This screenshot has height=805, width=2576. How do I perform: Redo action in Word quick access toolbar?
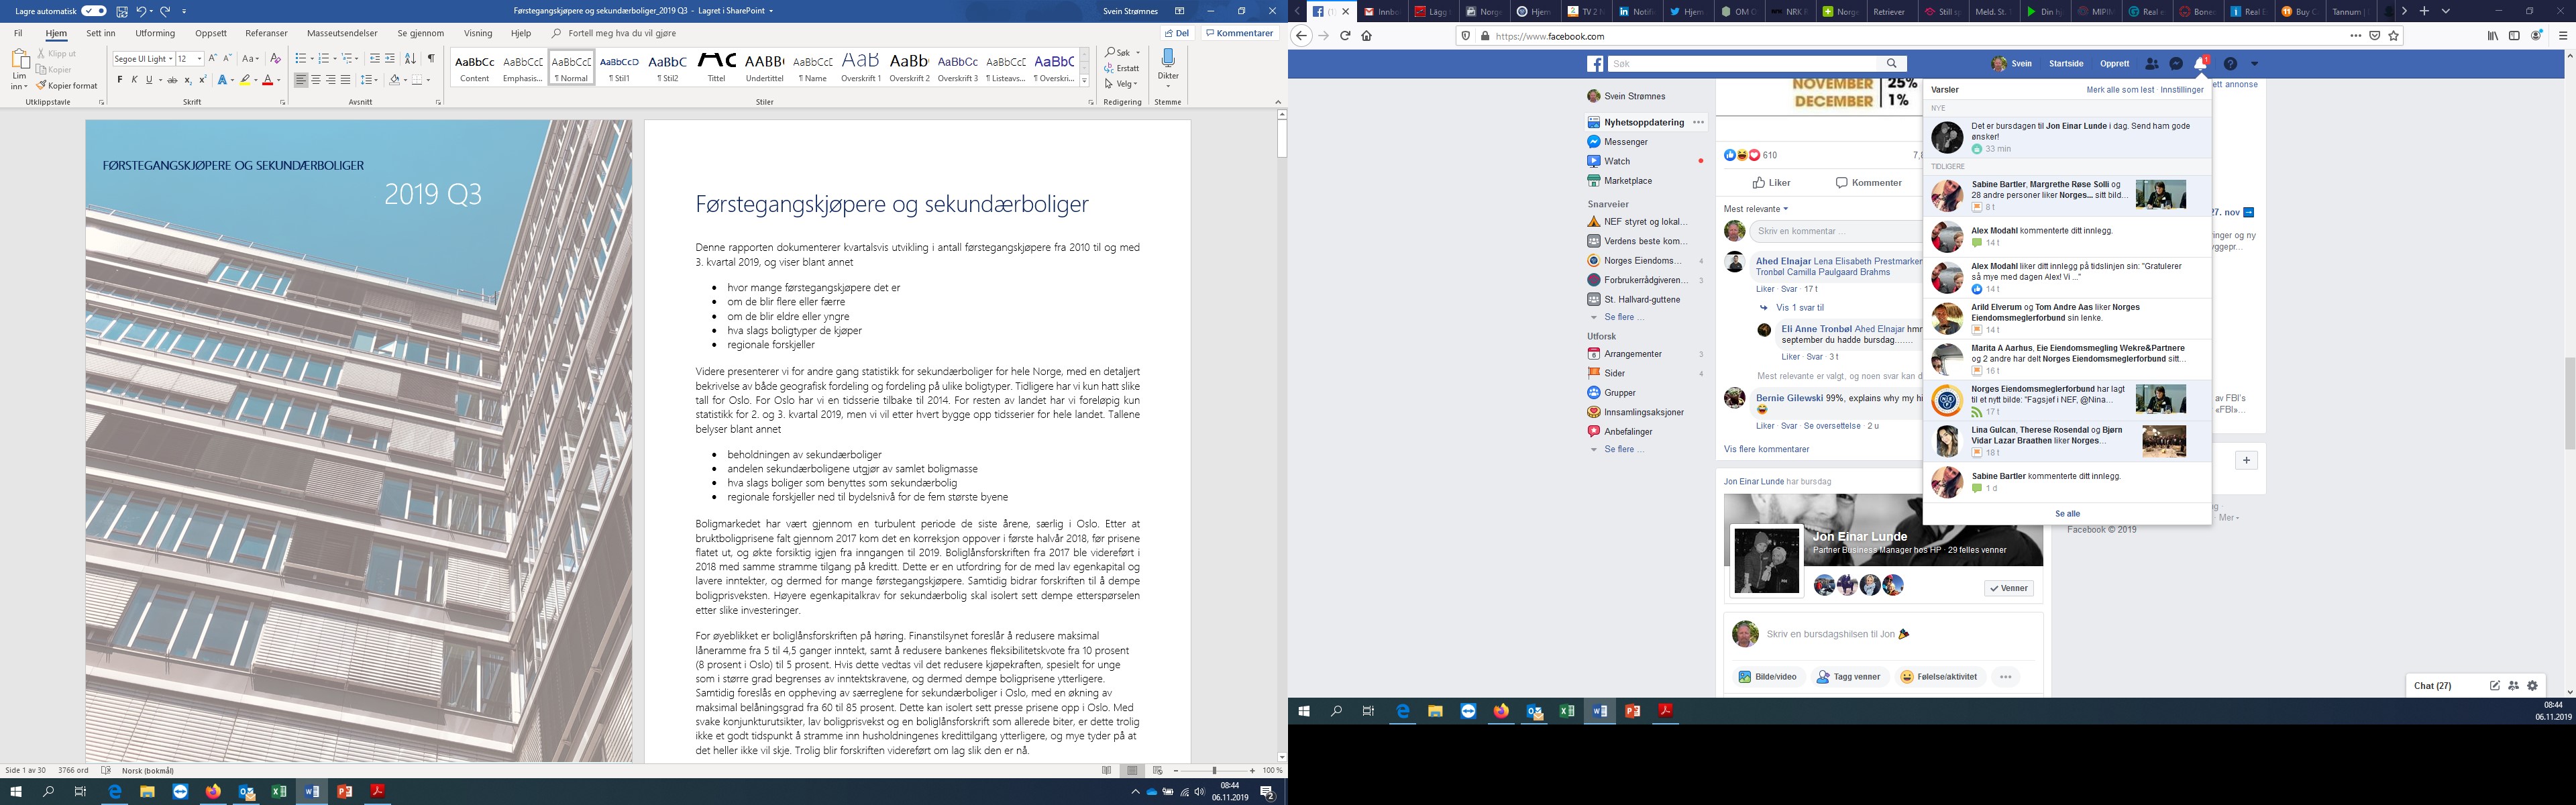[x=165, y=11]
